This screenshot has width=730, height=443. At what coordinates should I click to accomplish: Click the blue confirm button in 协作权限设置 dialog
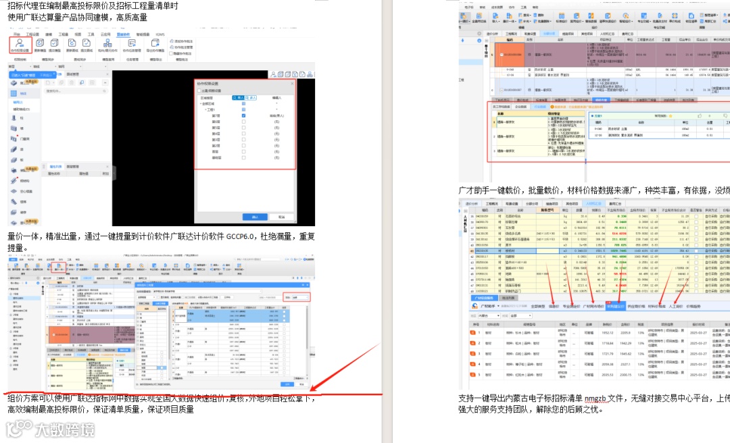[255, 217]
